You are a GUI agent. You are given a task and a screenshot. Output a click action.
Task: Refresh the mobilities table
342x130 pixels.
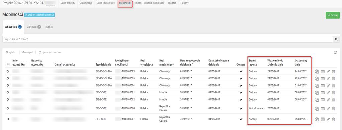click(x=336, y=52)
